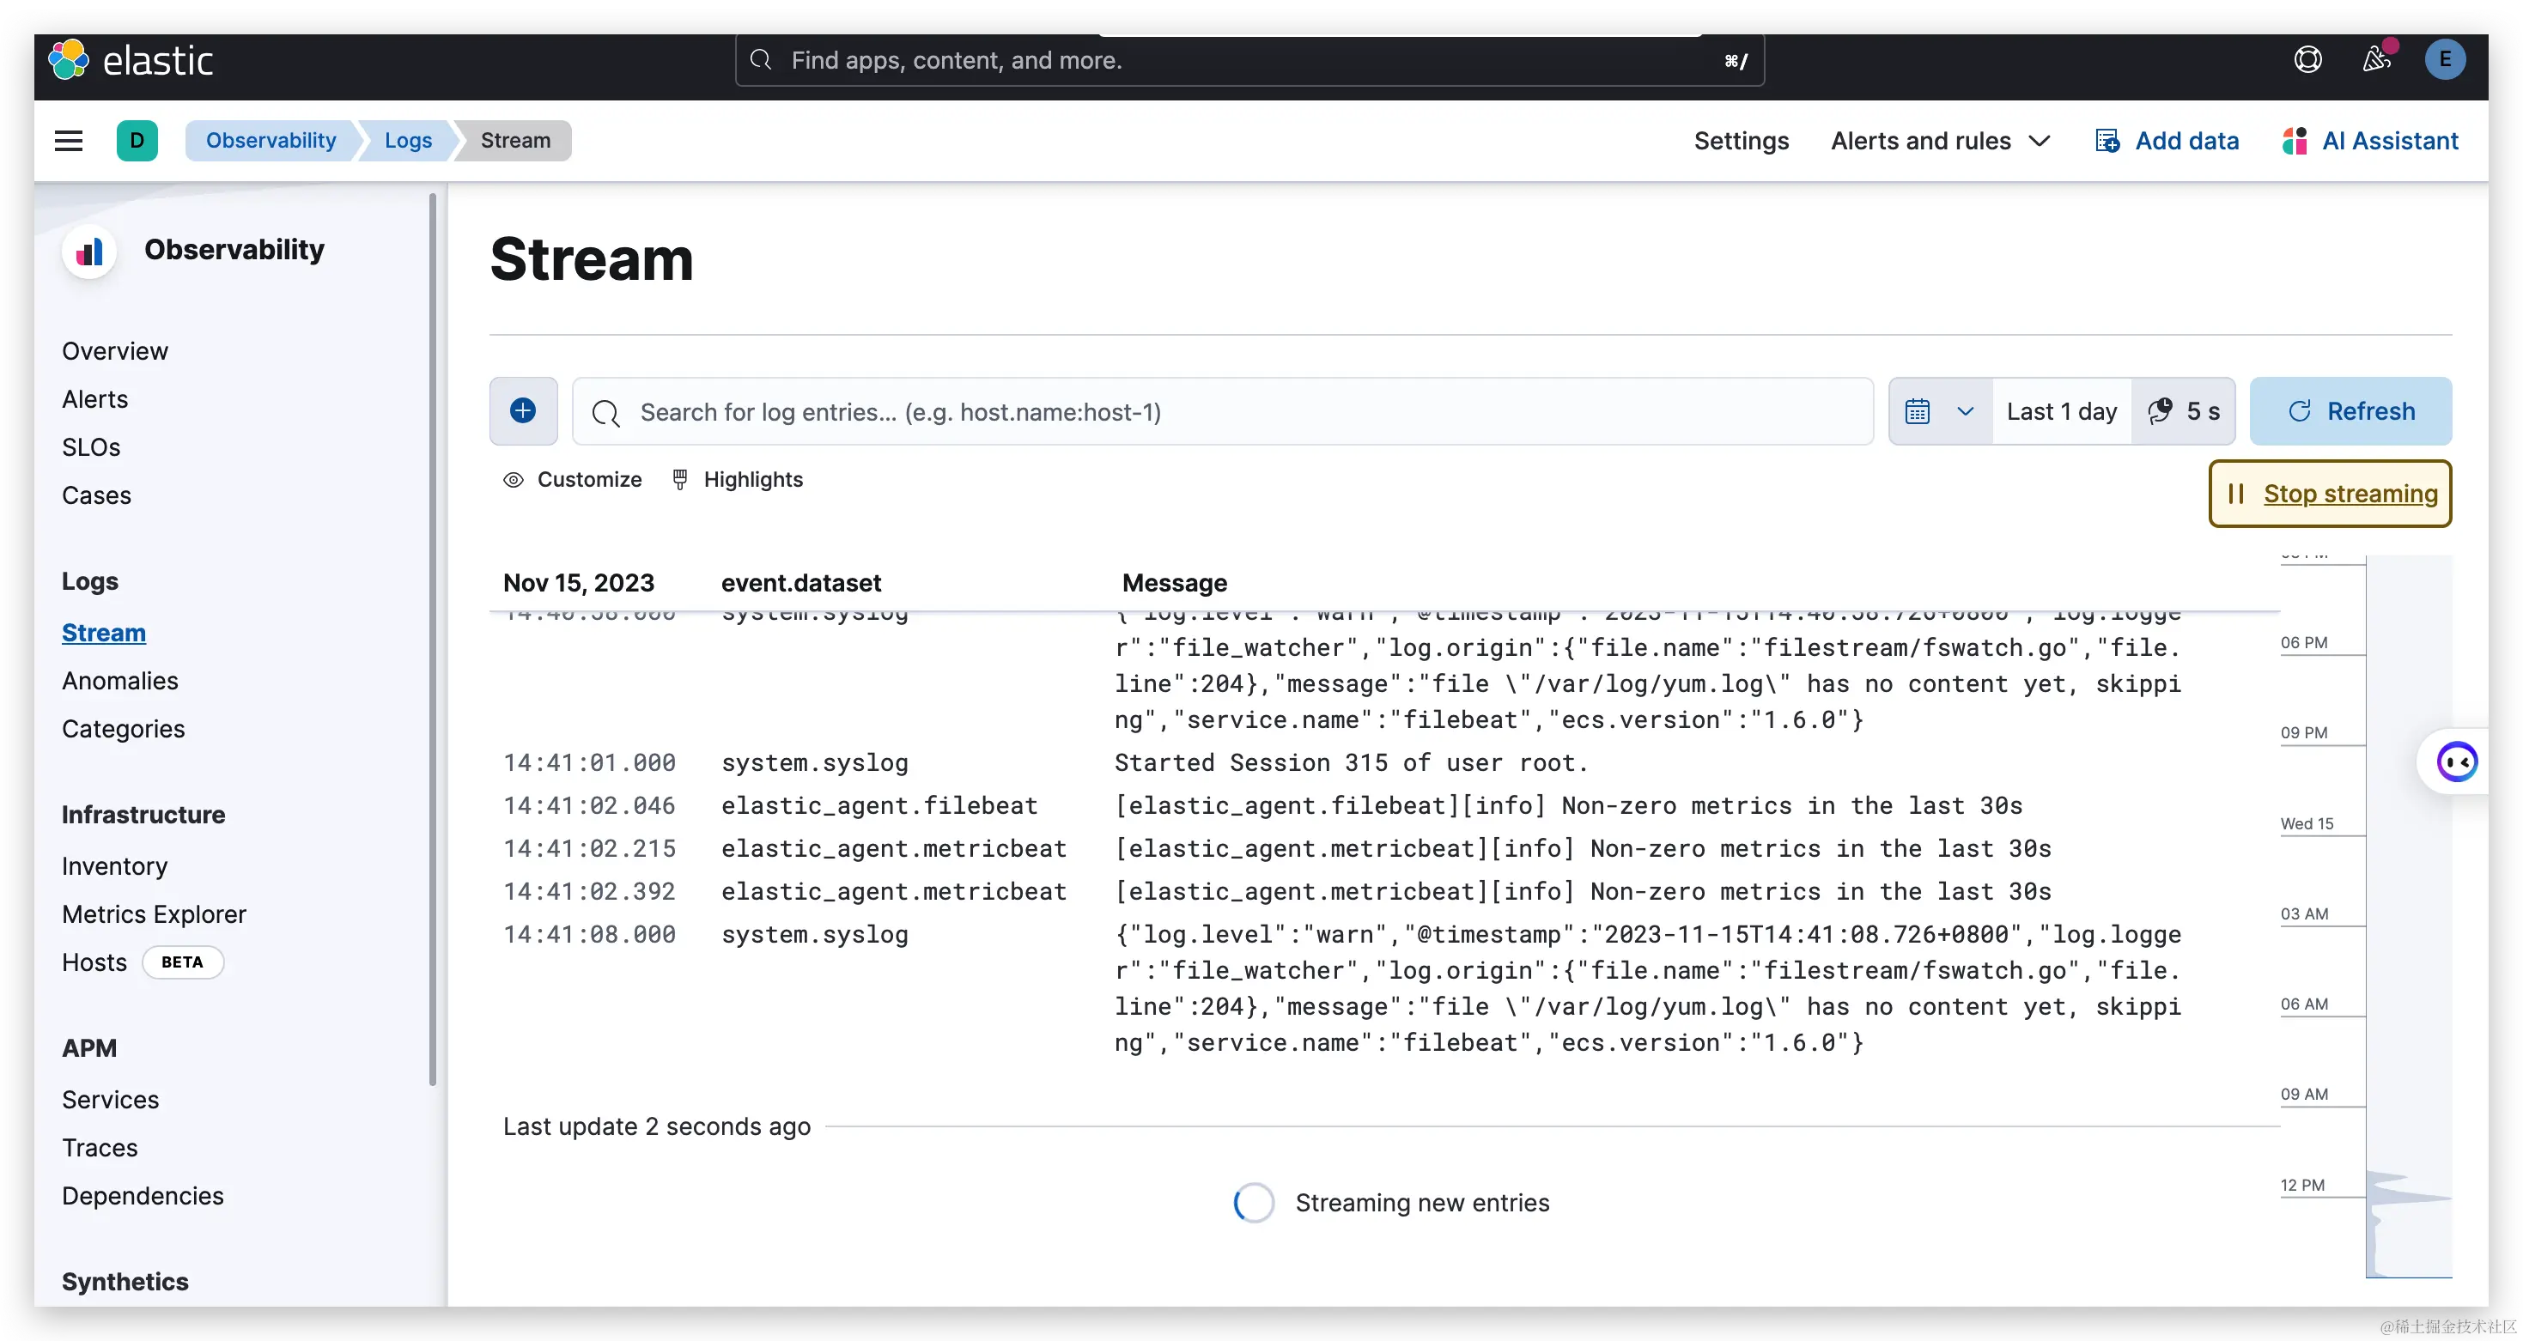
Task: Open APM Traces
Action: coord(99,1147)
